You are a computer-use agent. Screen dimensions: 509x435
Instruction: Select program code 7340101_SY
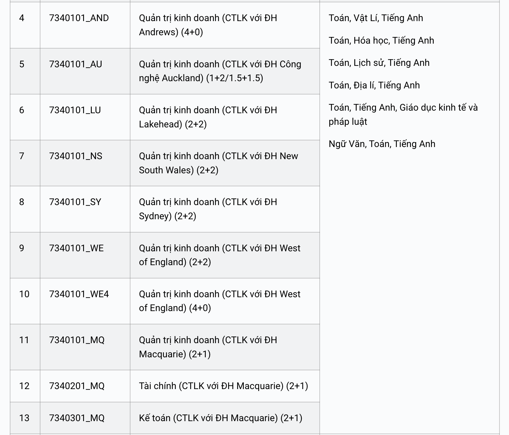(75, 202)
